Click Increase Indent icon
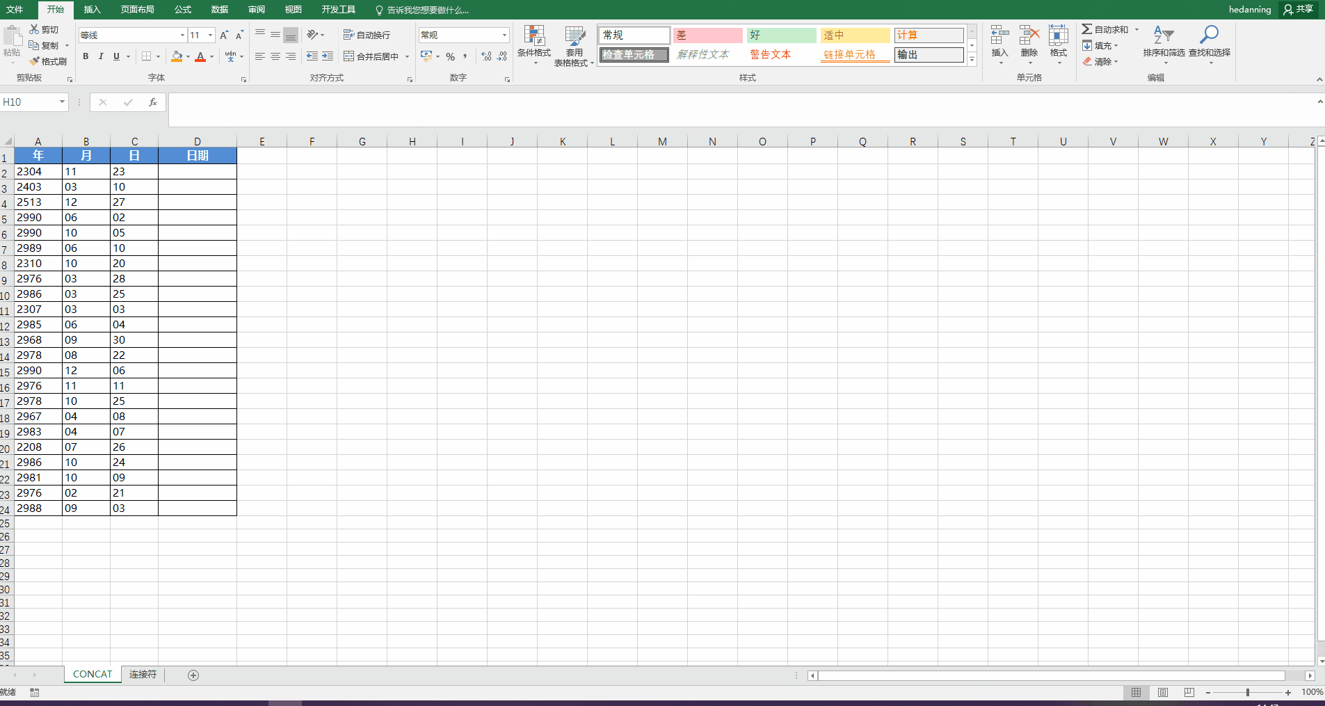 coord(328,56)
